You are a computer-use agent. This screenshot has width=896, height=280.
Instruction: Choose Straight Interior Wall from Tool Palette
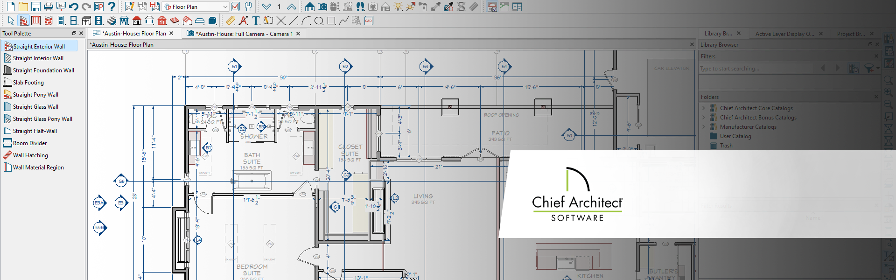tap(38, 58)
